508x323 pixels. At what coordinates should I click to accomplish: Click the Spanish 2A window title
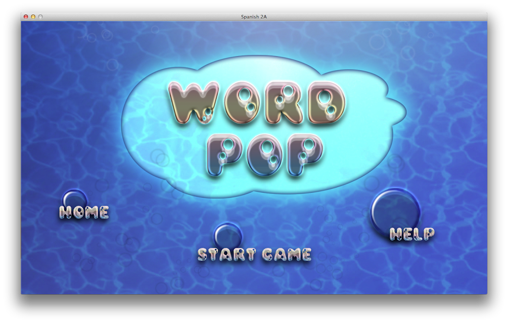pos(254,17)
